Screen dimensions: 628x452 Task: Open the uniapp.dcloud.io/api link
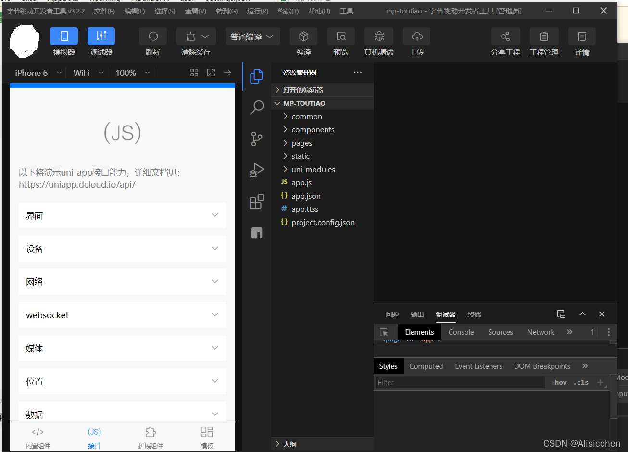click(77, 185)
